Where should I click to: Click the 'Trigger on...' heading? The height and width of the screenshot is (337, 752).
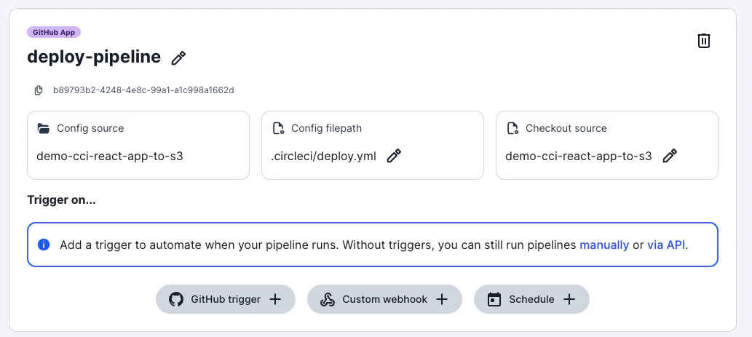61,200
